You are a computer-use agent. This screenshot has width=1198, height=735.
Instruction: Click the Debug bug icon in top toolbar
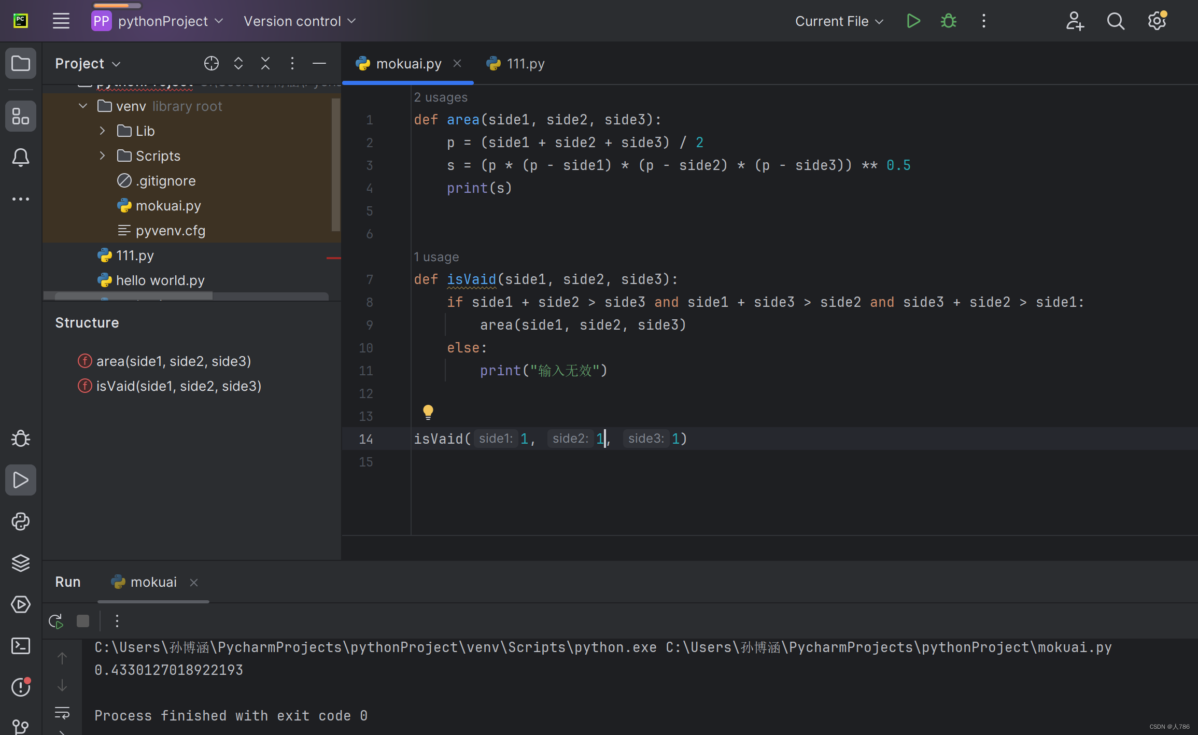pyautogui.click(x=948, y=21)
